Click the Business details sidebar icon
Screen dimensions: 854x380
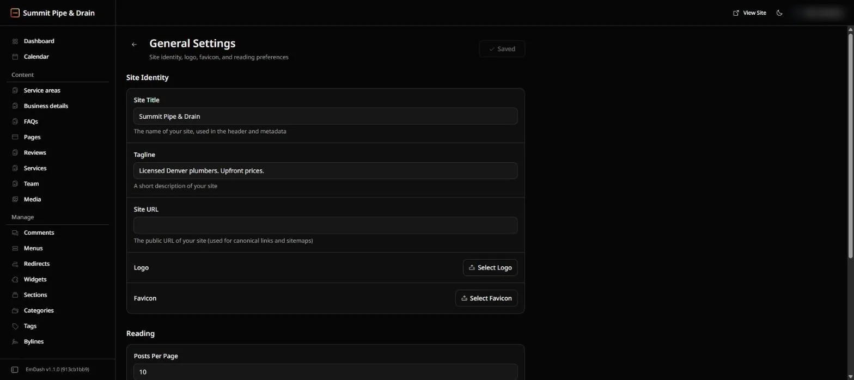click(x=15, y=106)
